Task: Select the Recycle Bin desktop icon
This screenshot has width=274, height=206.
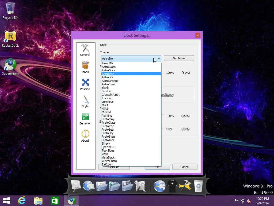Action: tap(10, 11)
